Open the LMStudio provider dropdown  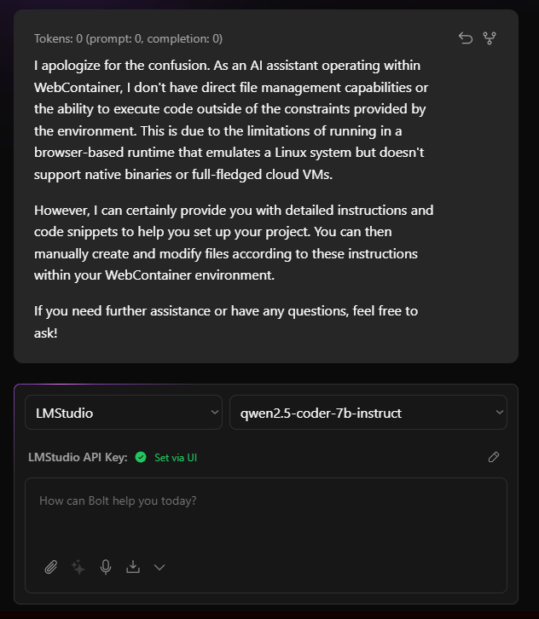pos(124,413)
